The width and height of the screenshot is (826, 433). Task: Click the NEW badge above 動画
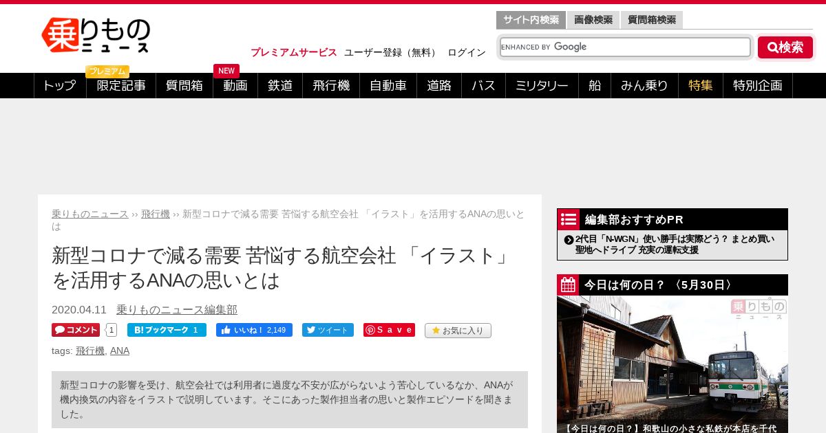coord(226,71)
